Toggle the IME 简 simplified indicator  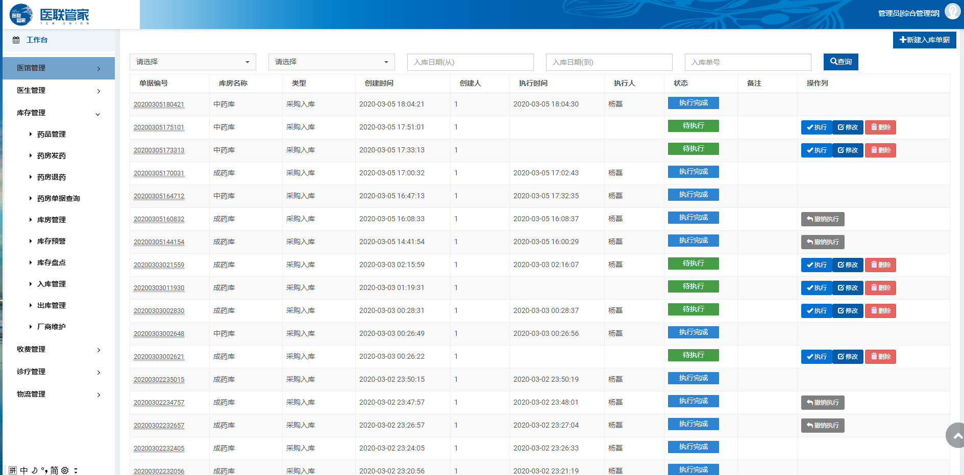[x=54, y=470]
